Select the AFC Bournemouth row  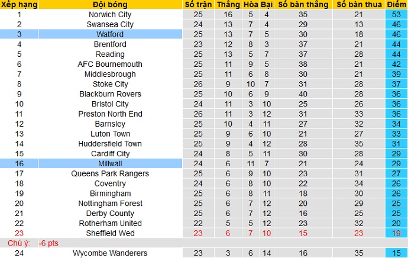click(x=110, y=64)
